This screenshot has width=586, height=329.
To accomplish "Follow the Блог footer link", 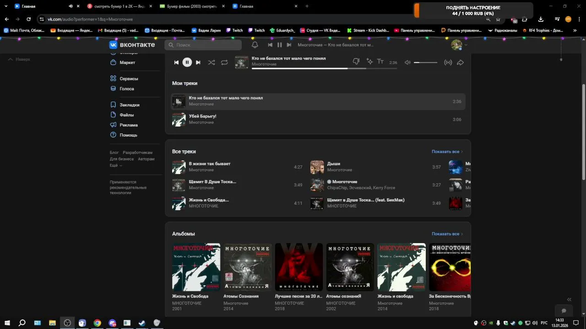I will [x=114, y=153].
